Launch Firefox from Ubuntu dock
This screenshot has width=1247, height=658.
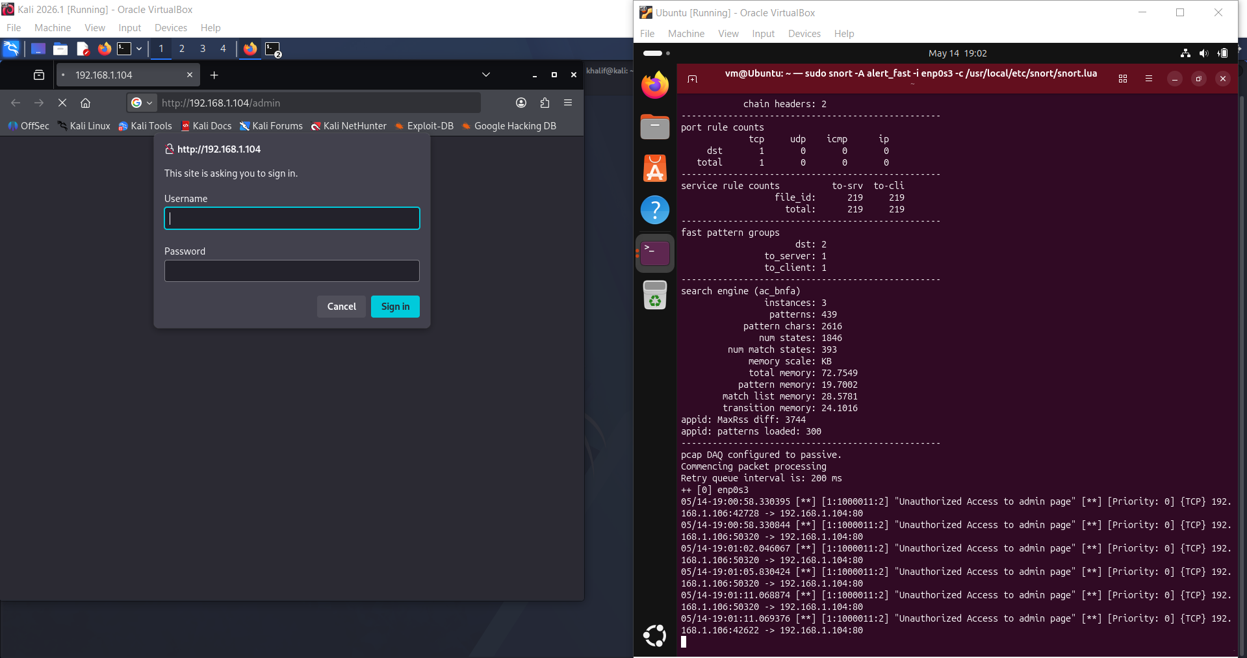coord(655,85)
